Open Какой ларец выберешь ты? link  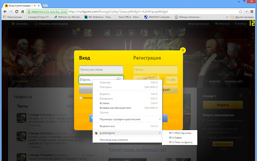pyautogui.click(x=137, y=149)
